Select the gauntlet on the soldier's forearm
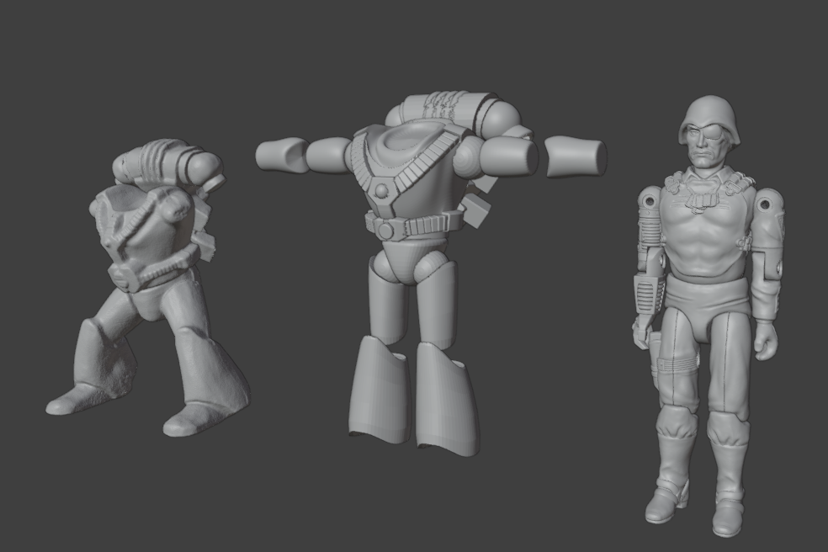The height and width of the screenshot is (552, 828). pos(645,295)
